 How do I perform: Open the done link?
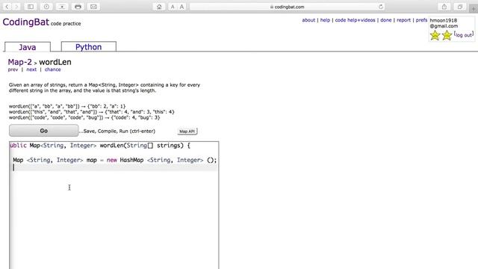pos(386,20)
